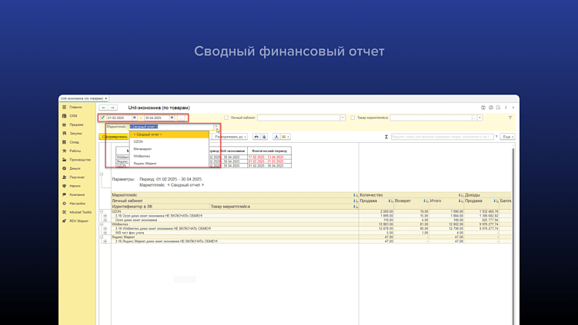Open the Главное section icon
This screenshot has width=578, height=325.
tap(64, 107)
